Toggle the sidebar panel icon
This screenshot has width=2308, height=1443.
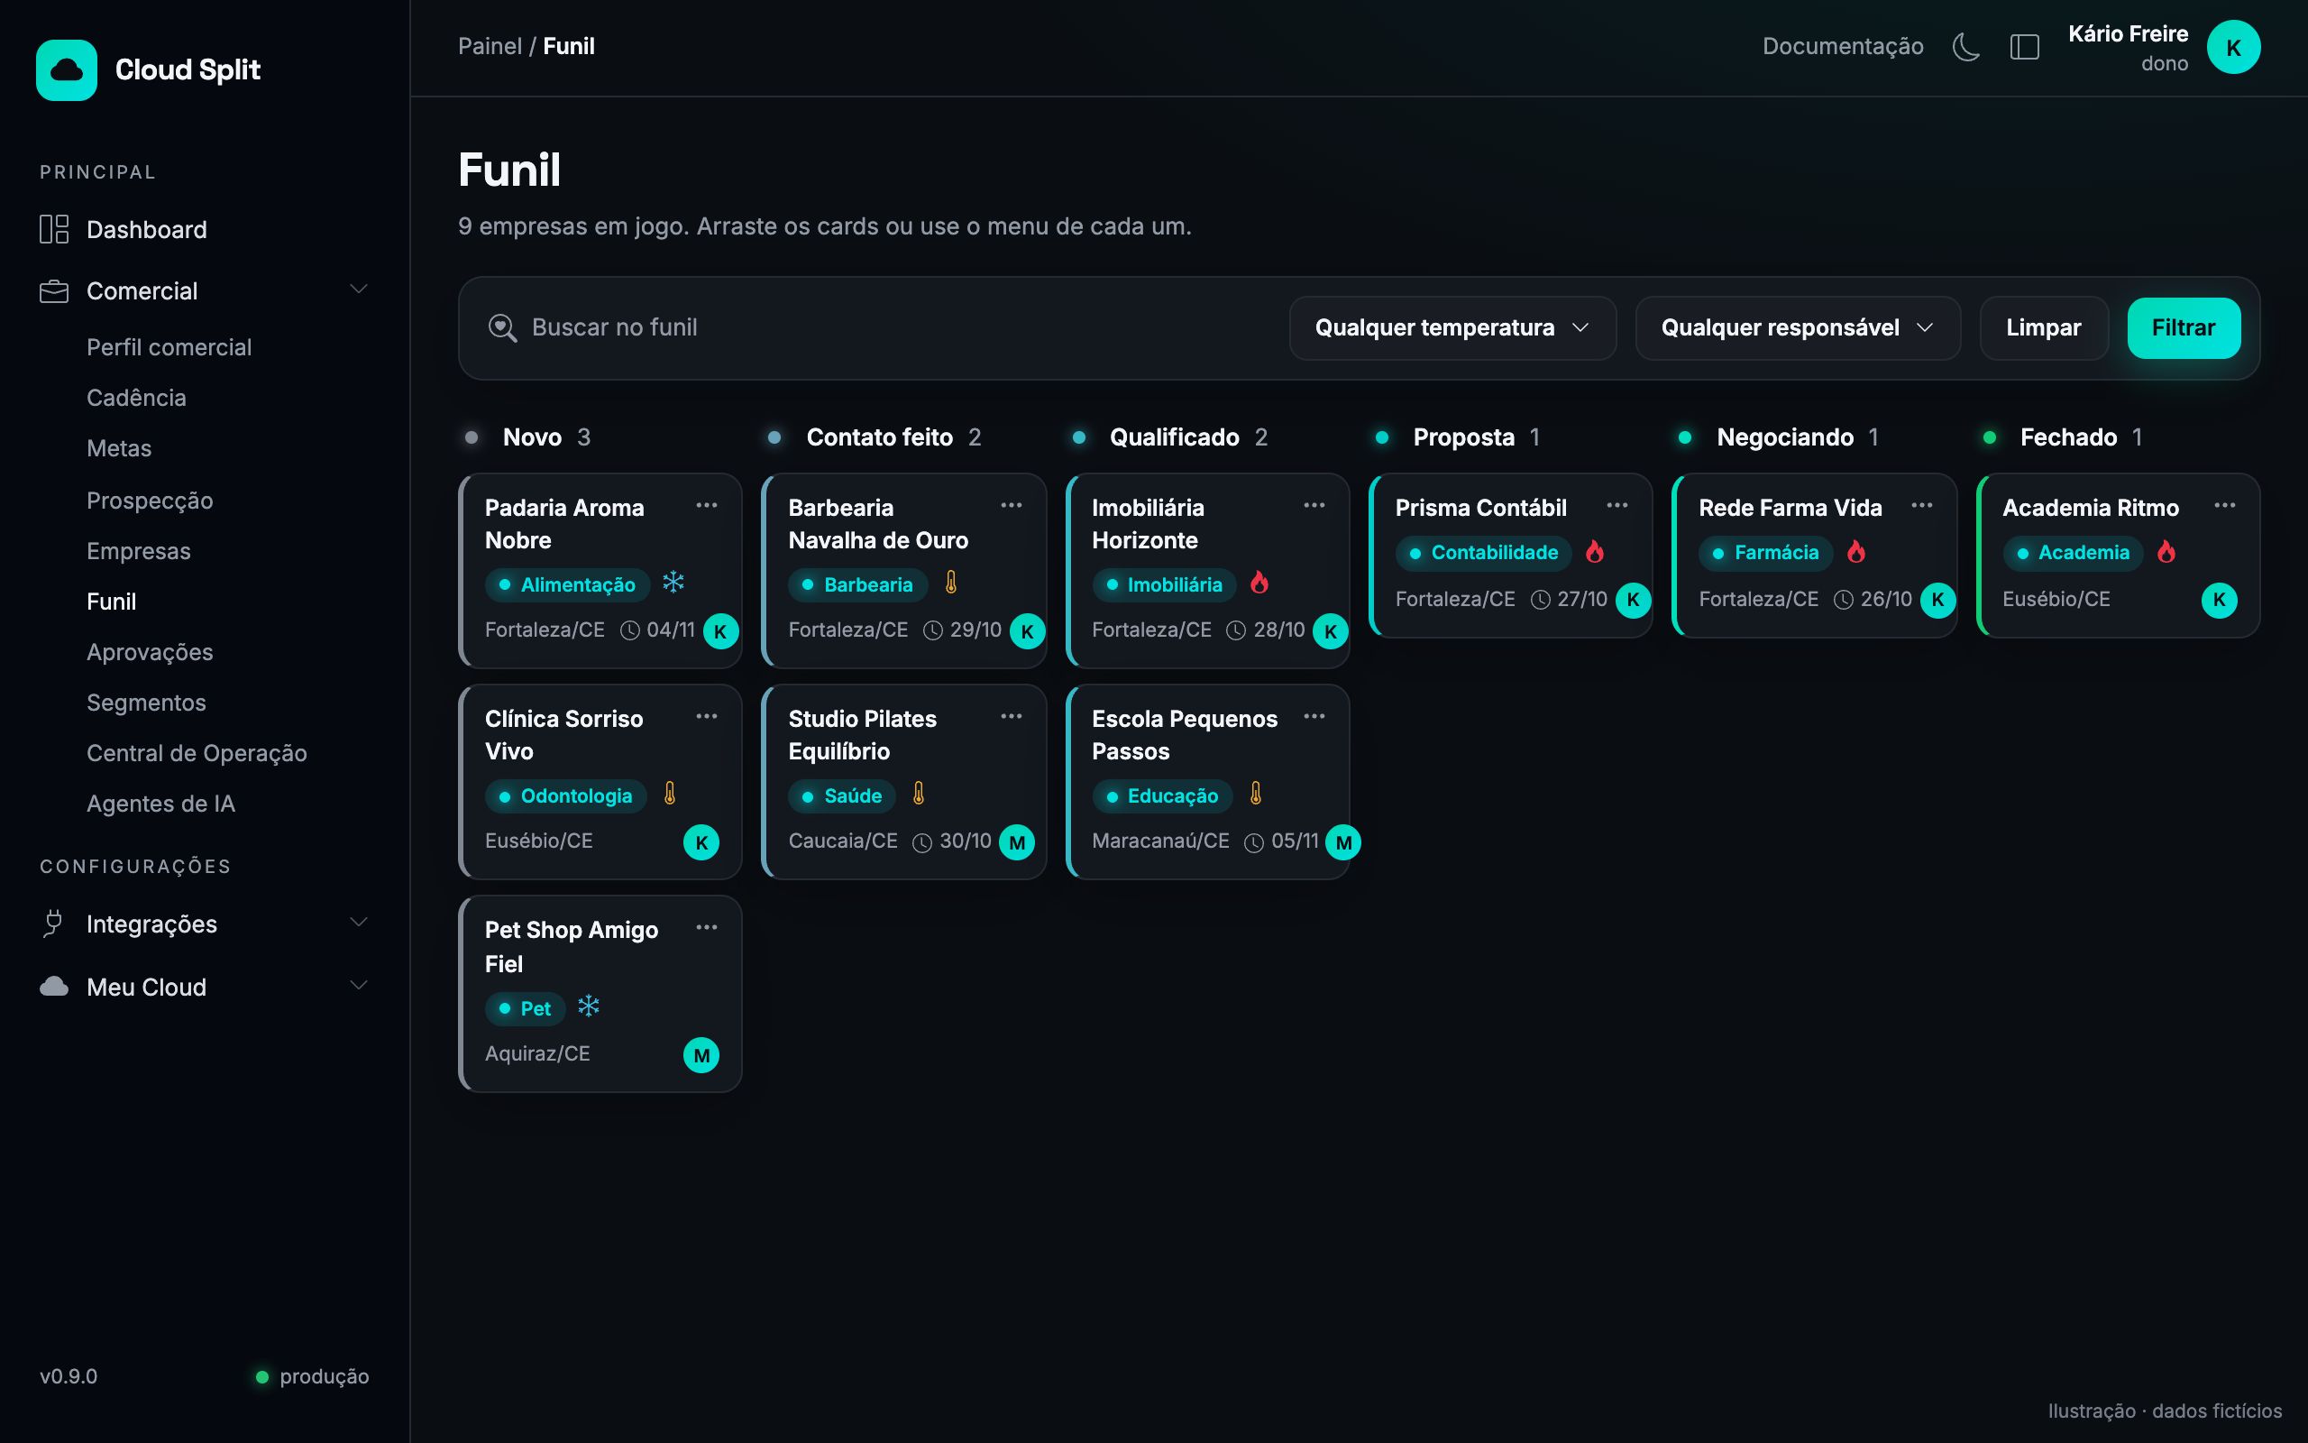click(x=2024, y=47)
